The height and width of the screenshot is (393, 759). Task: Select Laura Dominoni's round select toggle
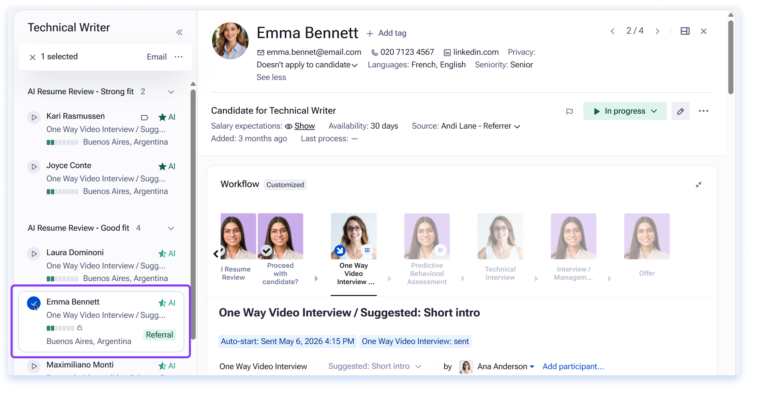tap(34, 254)
